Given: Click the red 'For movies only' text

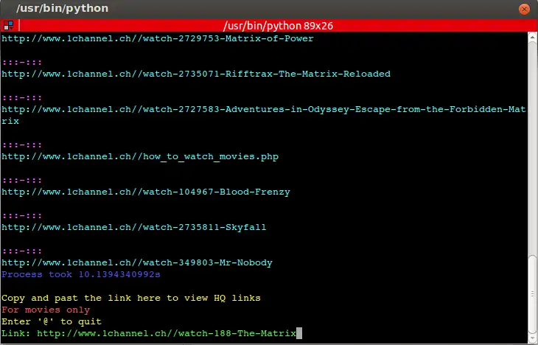Looking at the screenshot, I should coord(46,310).
